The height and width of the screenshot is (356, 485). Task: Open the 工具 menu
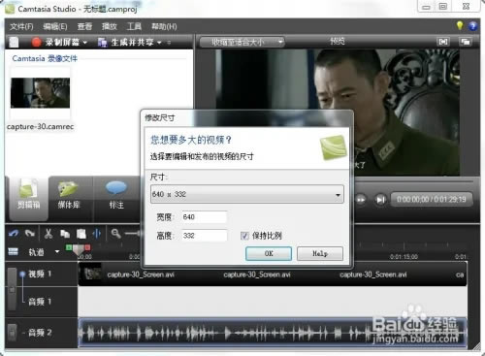point(134,26)
